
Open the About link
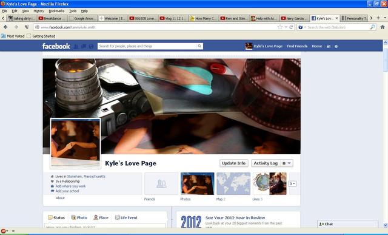[60, 198]
